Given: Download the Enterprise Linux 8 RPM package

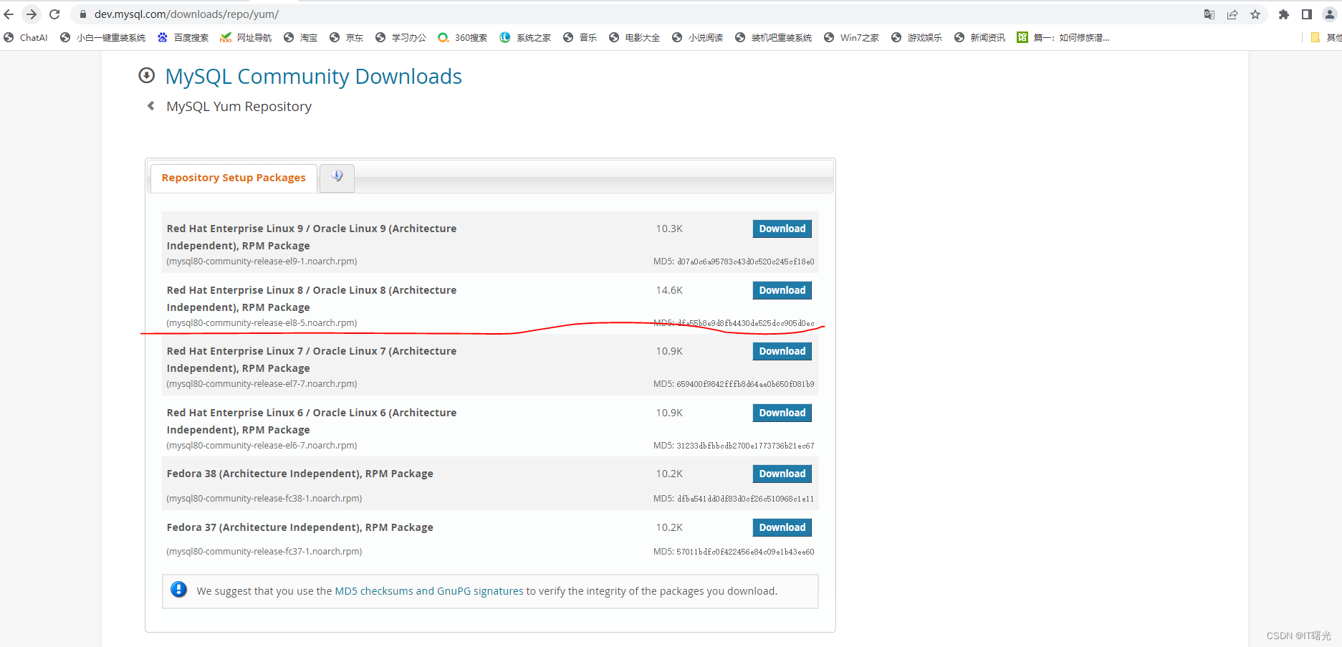Looking at the screenshot, I should point(782,290).
